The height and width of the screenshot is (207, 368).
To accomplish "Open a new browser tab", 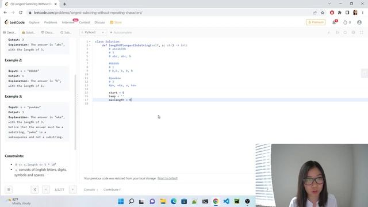I will (64, 4).
